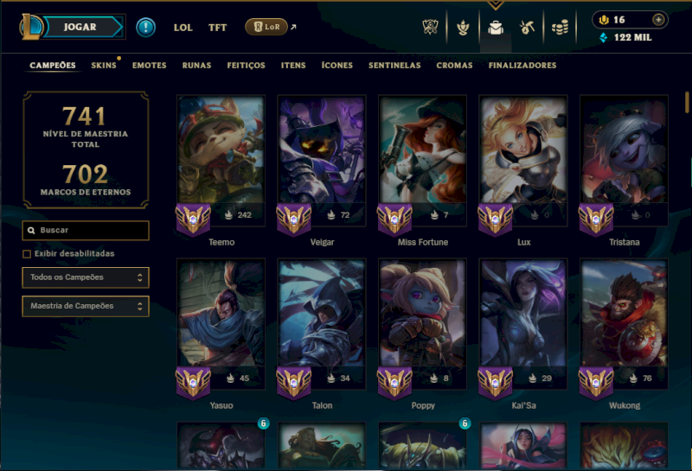Click Teemo's mastery crest badge
The width and height of the screenshot is (692, 471).
(193, 220)
